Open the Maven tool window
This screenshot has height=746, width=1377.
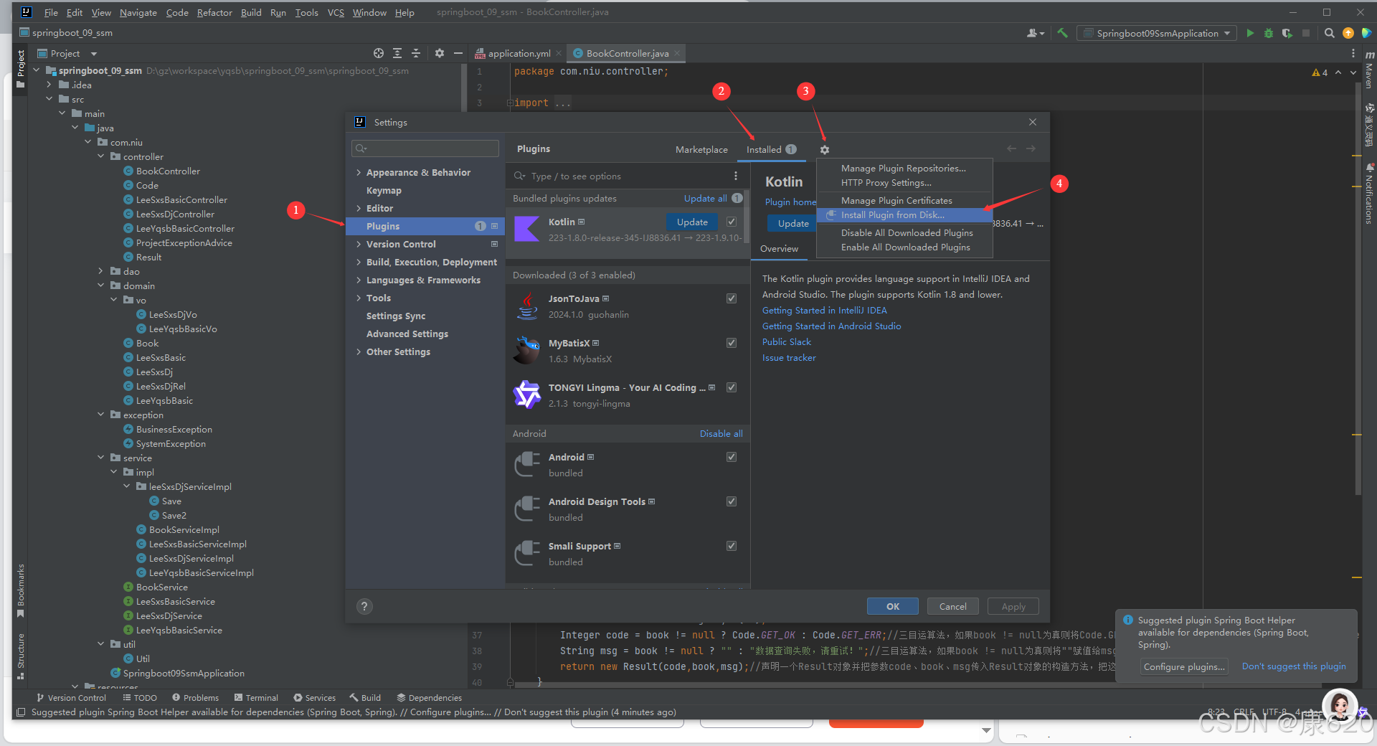pyautogui.click(x=1369, y=70)
